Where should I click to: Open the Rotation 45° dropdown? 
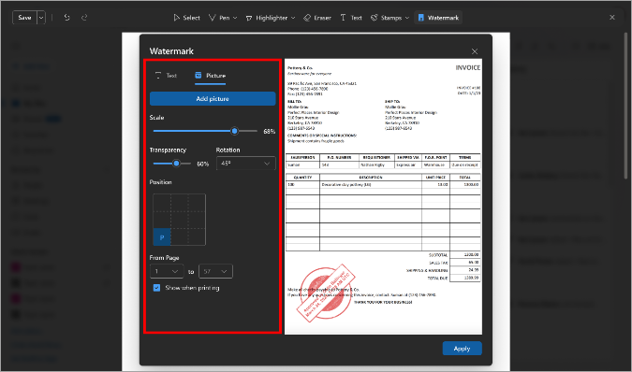coord(246,164)
